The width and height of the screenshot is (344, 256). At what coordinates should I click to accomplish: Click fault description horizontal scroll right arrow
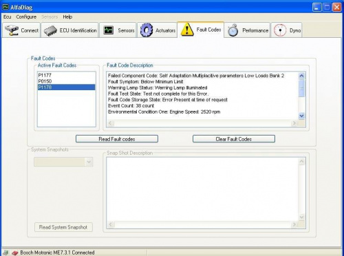294,123
